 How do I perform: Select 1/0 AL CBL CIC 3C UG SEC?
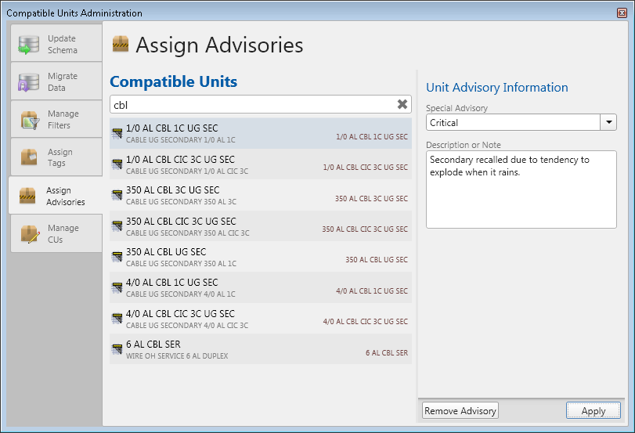pyautogui.click(x=260, y=164)
